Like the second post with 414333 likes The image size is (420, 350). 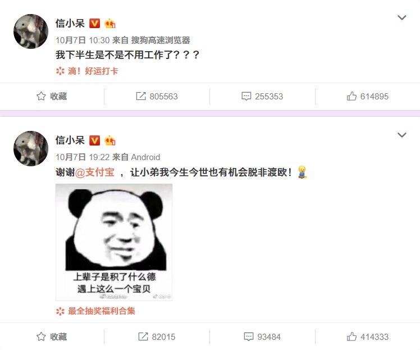[367, 337]
